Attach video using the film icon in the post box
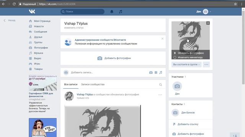This screenshot has height=137, width=245. pos(156,73)
